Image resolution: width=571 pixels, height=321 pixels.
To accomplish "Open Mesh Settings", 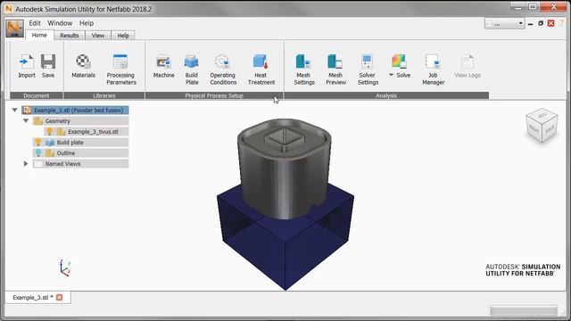I will pyautogui.click(x=303, y=70).
